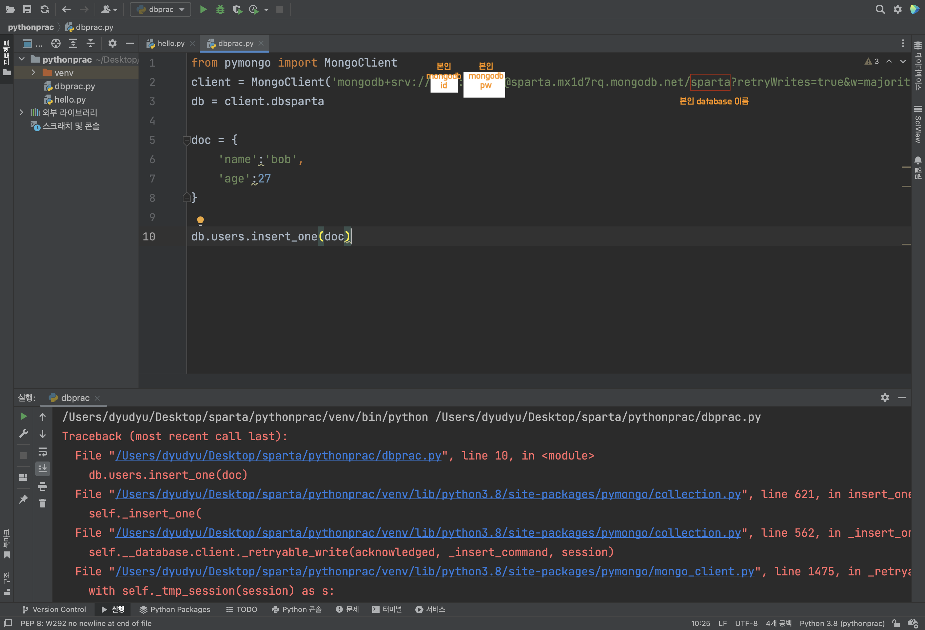The height and width of the screenshot is (630, 925).
Task: Click the yellow intention lightbulb in the editor
Action: [x=200, y=220]
